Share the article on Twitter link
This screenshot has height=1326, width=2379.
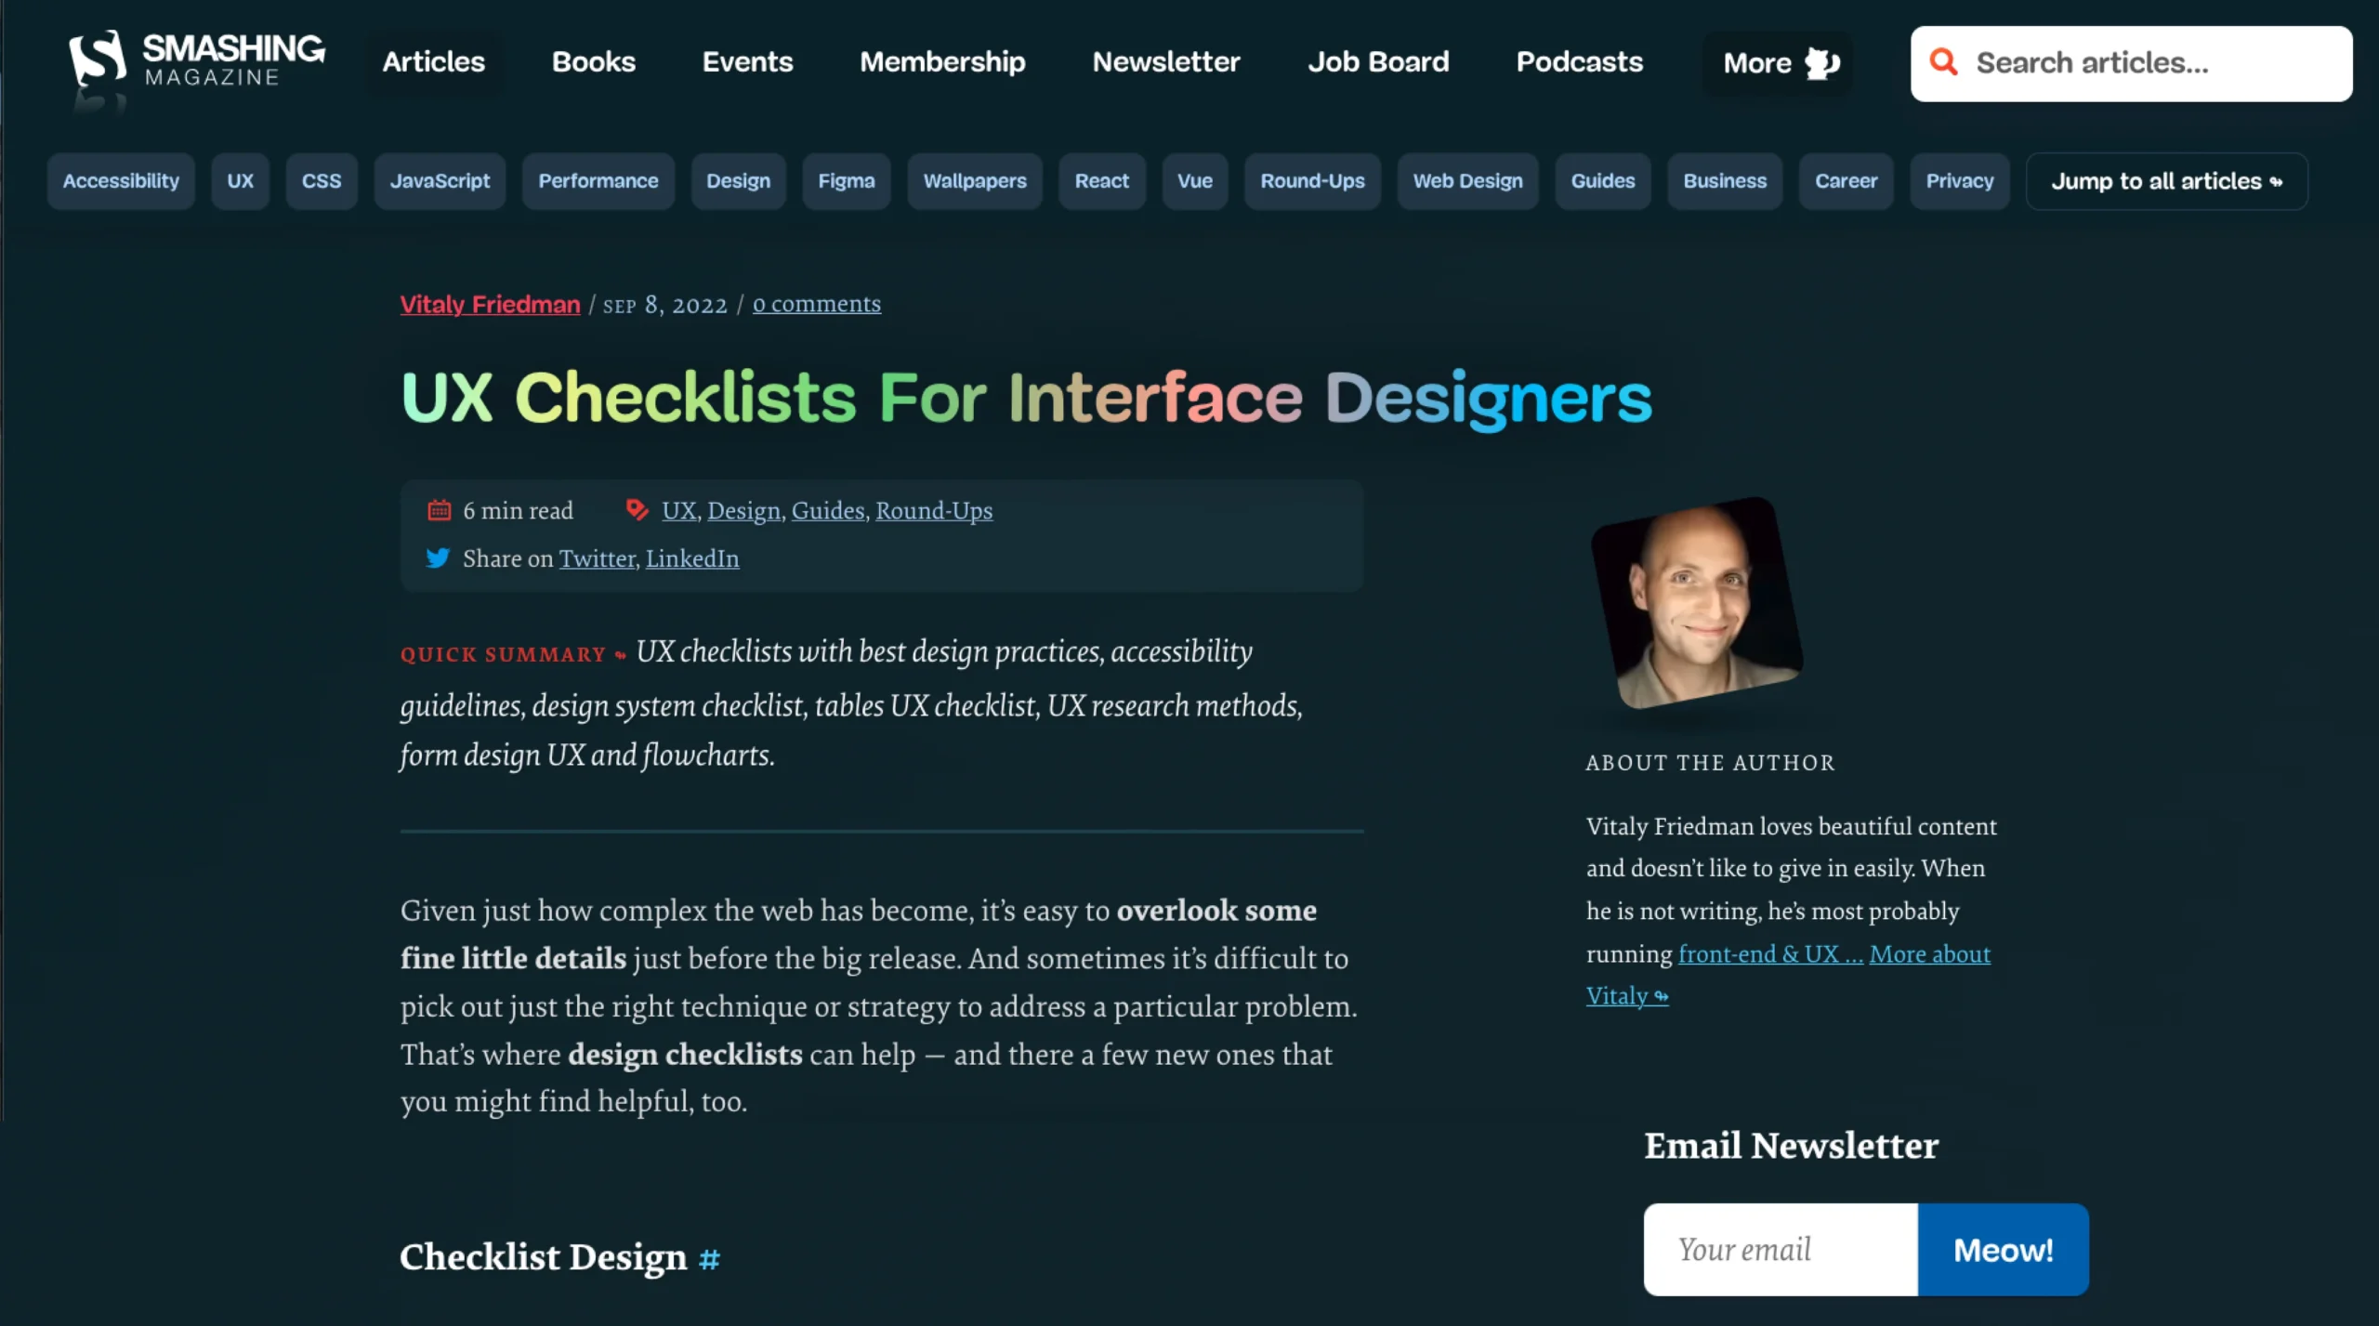point(598,558)
